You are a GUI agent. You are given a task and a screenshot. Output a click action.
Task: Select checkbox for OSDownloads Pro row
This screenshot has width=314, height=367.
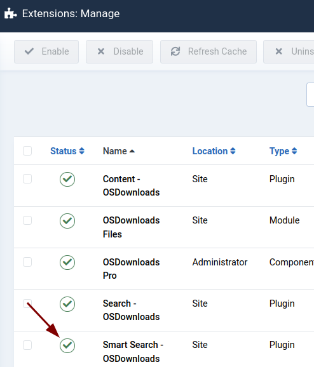(27, 262)
